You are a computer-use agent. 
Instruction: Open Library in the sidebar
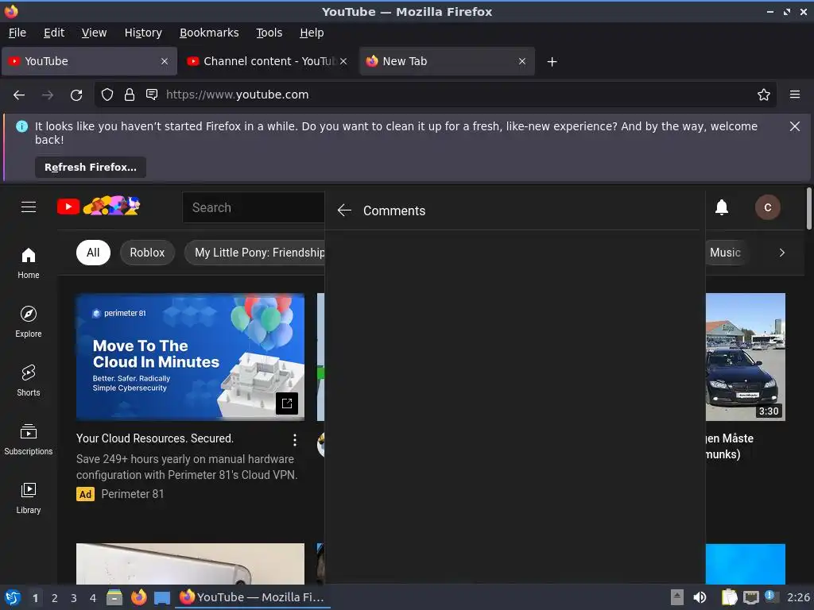pyautogui.click(x=29, y=498)
